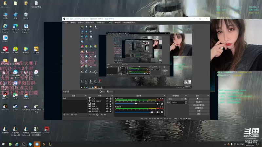The image size is (262, 147).
Task: Remove the selected scene with the minus icon
Action: coord(68,115)
